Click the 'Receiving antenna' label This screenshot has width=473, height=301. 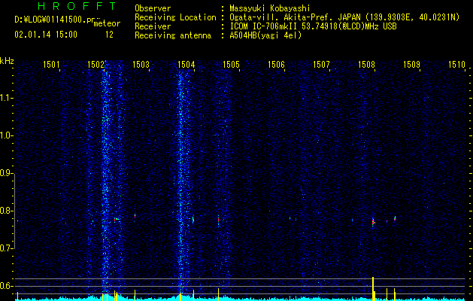click(173, 35)
